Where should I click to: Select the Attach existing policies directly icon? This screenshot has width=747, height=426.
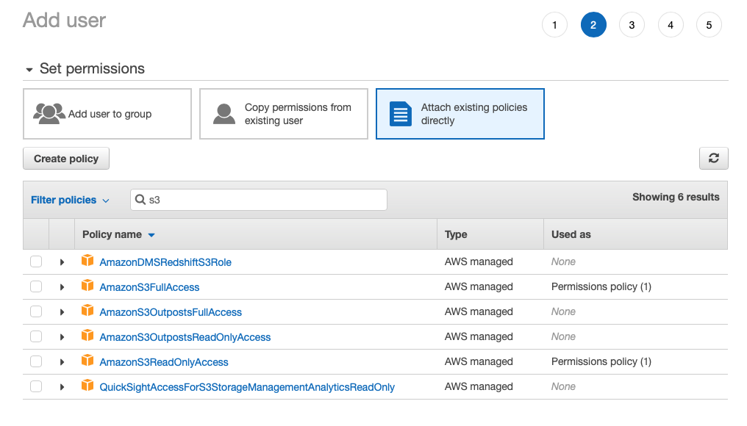[x=401, y=114]
